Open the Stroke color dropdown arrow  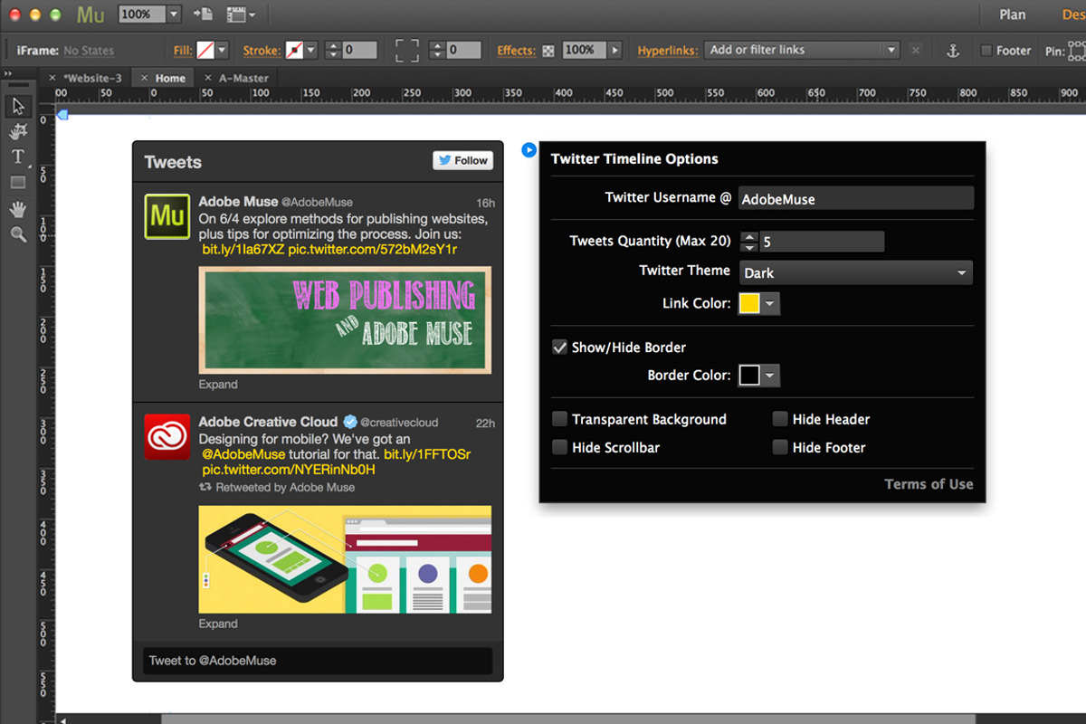311,51
